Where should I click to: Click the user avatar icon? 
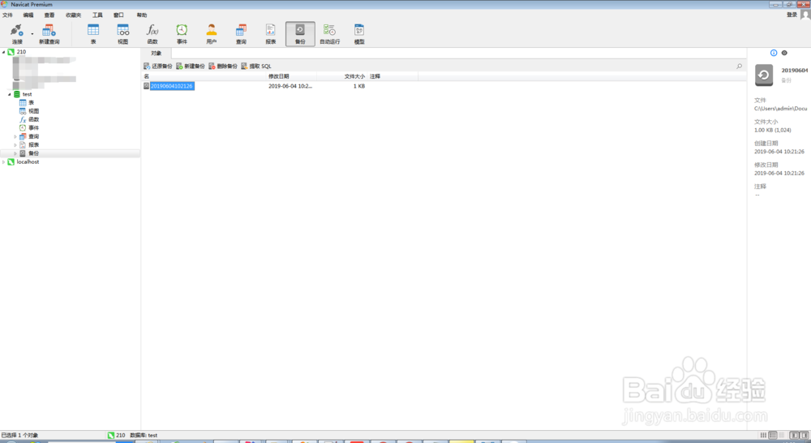coord(805,15)
